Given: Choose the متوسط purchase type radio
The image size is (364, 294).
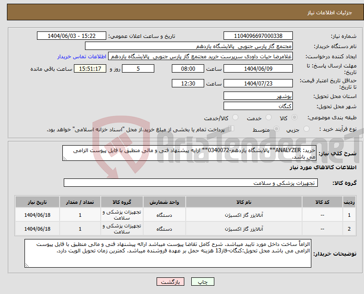Looking at the screenshot, I should point(277,129).
